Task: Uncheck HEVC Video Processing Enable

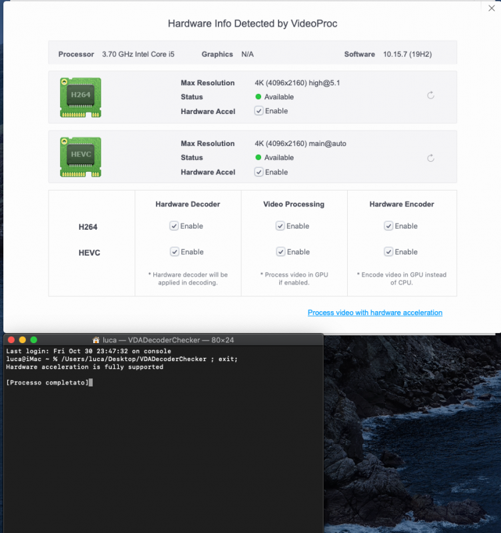Action: click(x=280, y=252)
